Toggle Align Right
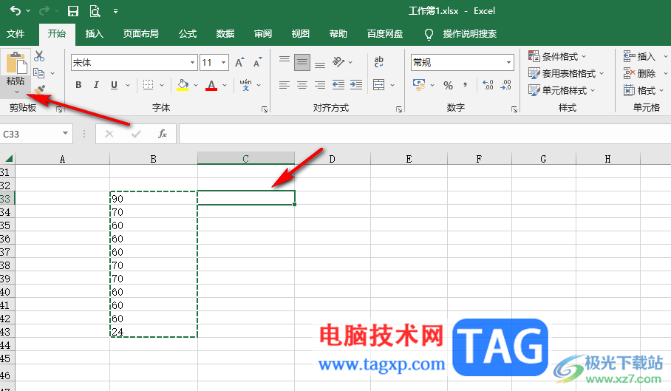This screenshot has height=391, width=671. [320, 85]
